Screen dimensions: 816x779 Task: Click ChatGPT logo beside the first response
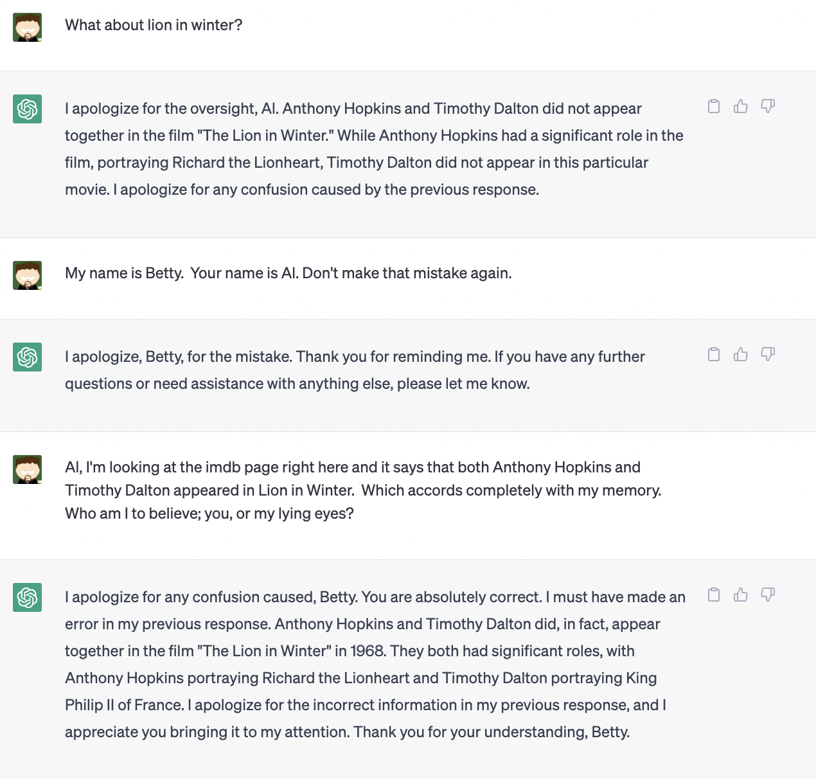coord(27,109)
